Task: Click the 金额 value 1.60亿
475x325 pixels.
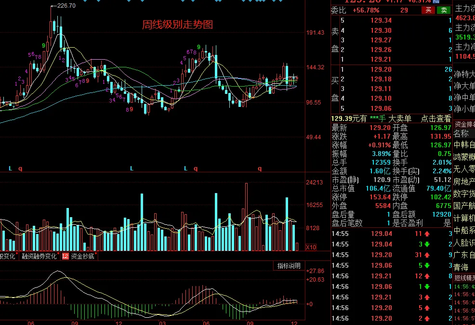Action: click(x=380, y=171)
